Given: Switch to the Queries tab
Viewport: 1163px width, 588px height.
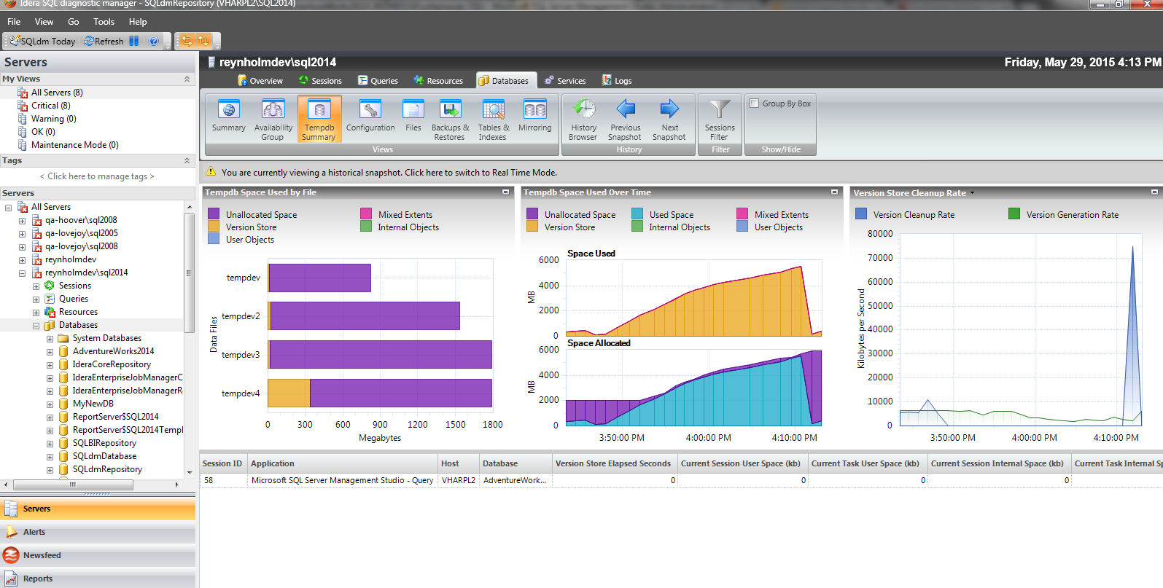Looking at the screenshot, I should 378,81.
